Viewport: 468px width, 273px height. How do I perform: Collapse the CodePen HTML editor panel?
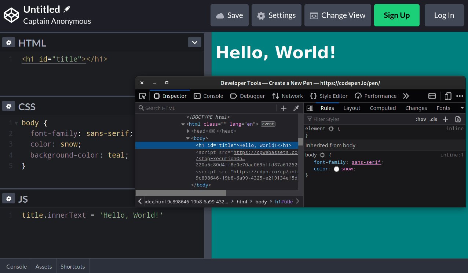(x=195, y=42)
